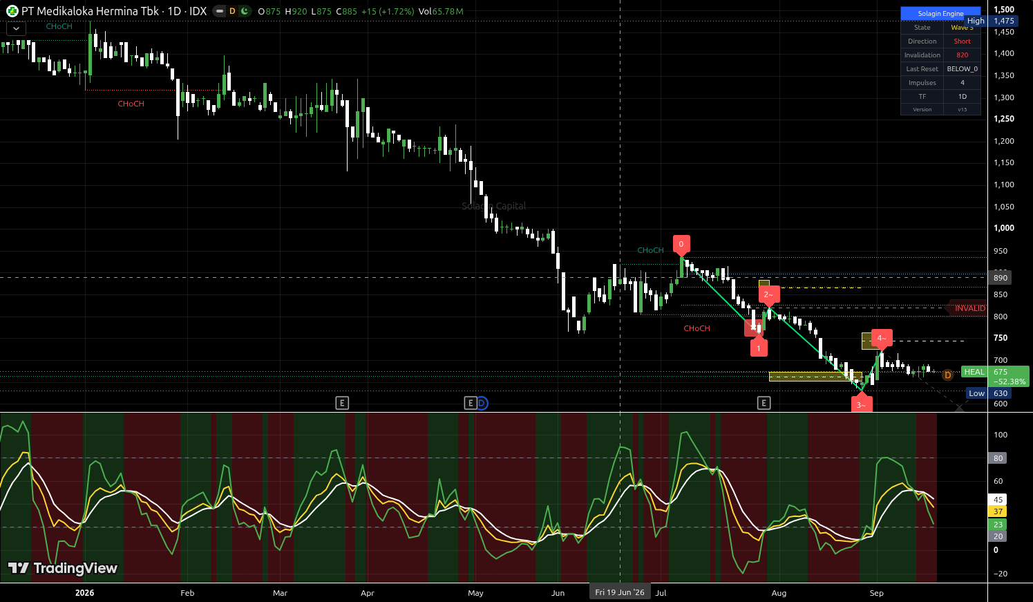Click the Low 630 price label
The image size is (1033, 602).
pos(989,393)
